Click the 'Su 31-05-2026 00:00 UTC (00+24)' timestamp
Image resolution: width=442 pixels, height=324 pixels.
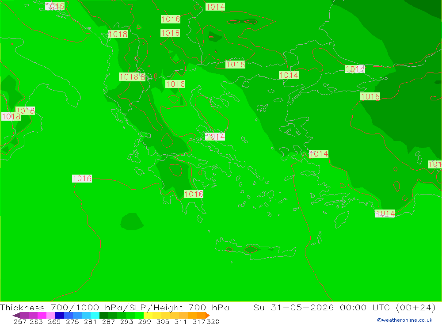tap(344, 308)
